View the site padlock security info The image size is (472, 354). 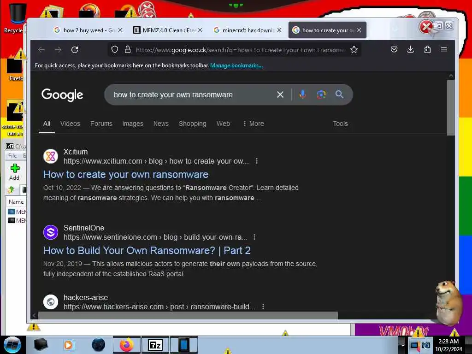click(x=128, y=50)
